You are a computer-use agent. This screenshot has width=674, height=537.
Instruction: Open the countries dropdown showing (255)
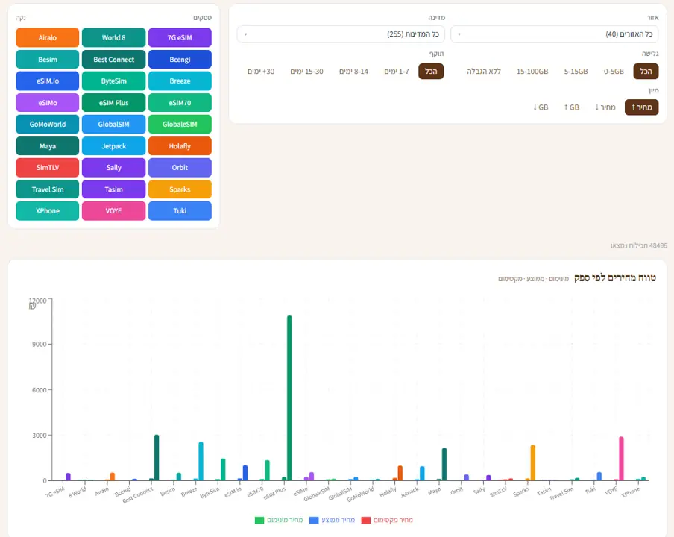pos(341,34)
